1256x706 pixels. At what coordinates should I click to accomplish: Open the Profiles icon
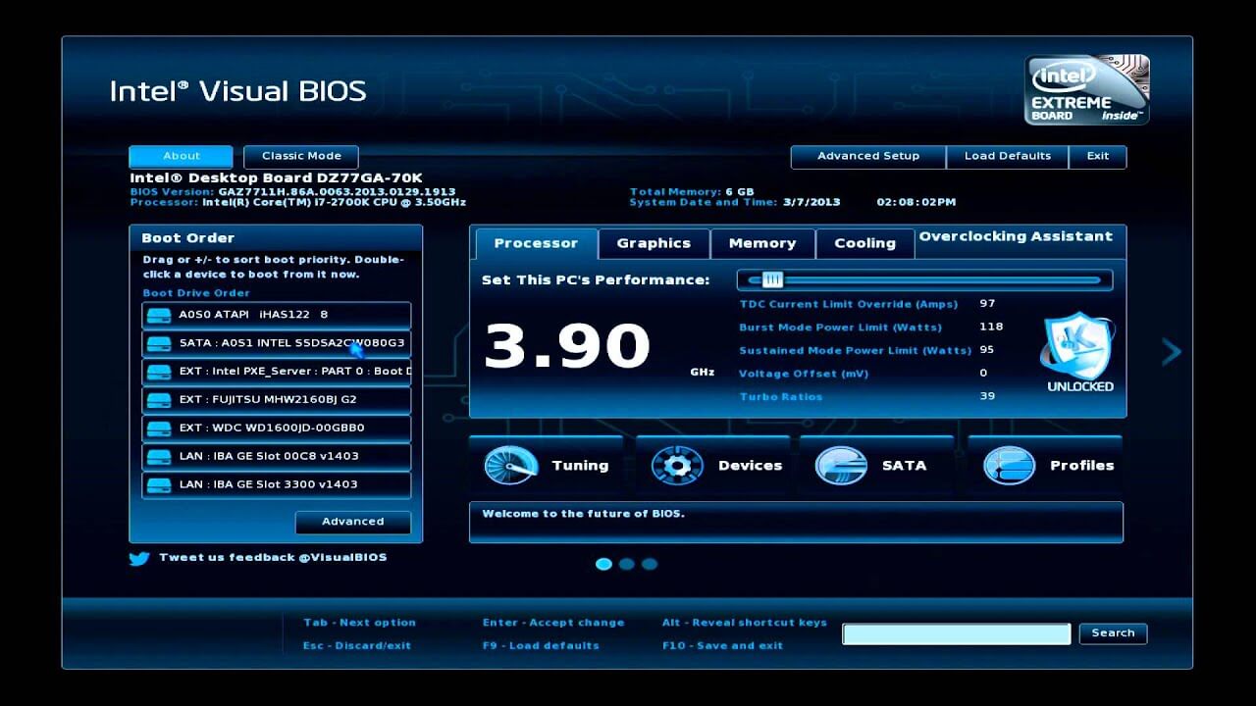(x=1010, y=466)
